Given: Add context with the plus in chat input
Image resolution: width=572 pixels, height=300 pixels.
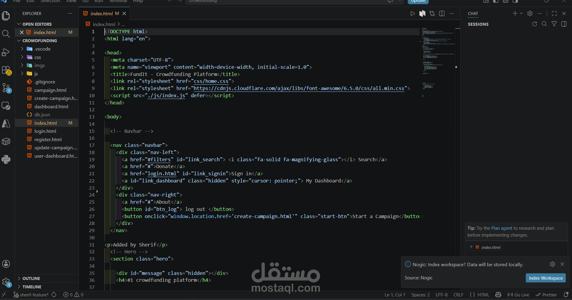Looking at the screenshot, I should (x=471, y=247).
